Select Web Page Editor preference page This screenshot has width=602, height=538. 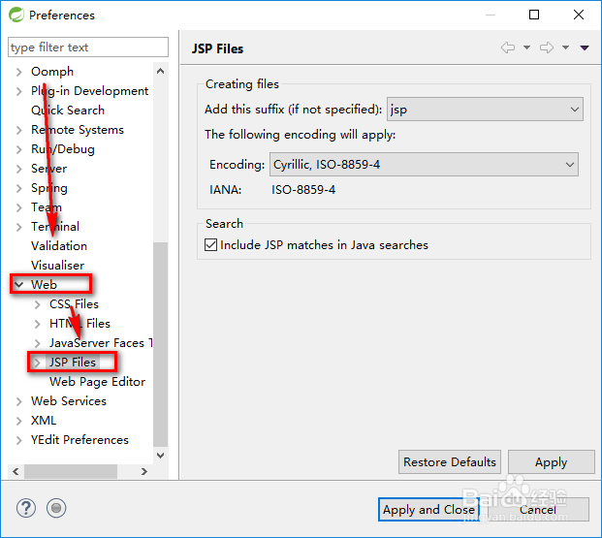coord(97,382)
